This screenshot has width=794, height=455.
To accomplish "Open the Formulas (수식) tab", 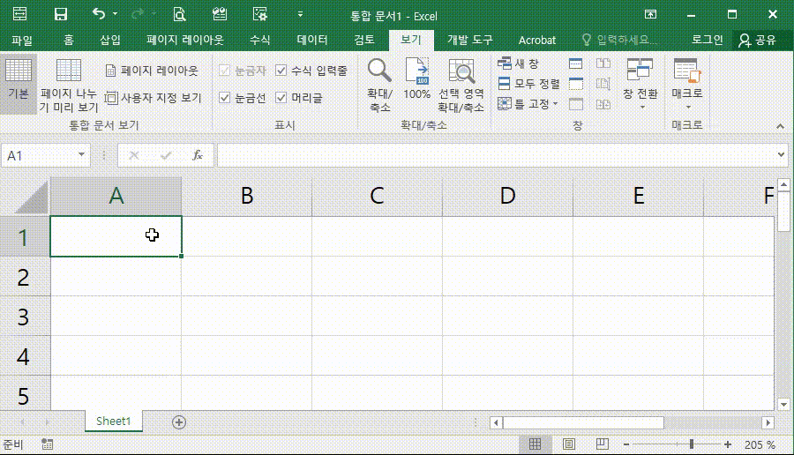I will click(259, 40).
